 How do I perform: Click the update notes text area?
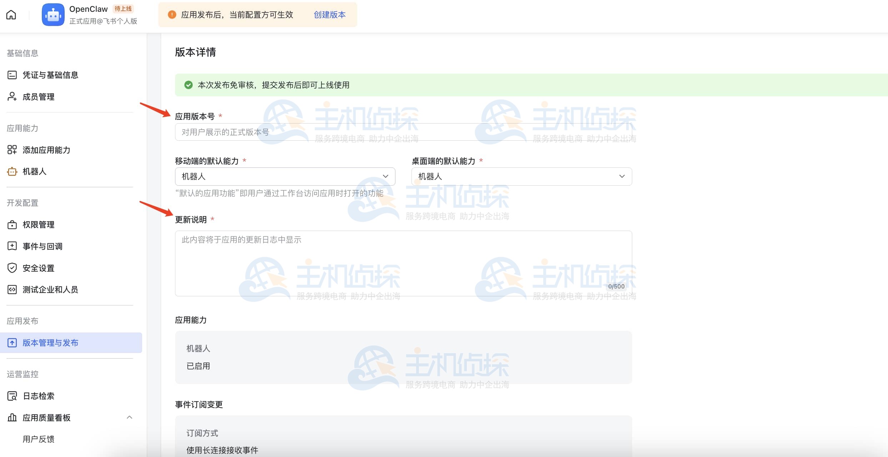(x=403, y=263)
